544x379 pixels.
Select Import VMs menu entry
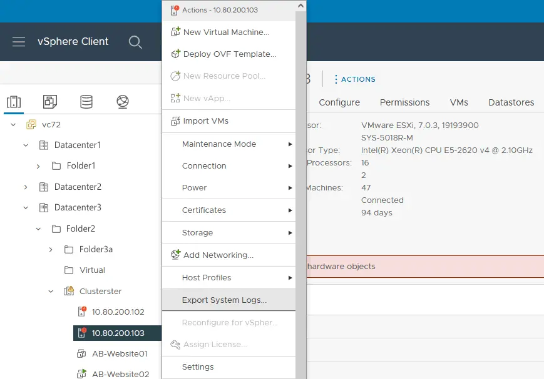(229, 121)
